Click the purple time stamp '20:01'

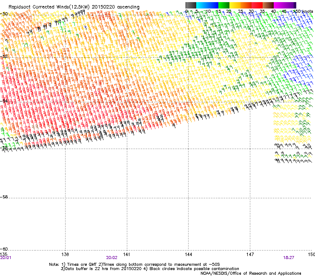pyautogui.click(x=6, y=258)
